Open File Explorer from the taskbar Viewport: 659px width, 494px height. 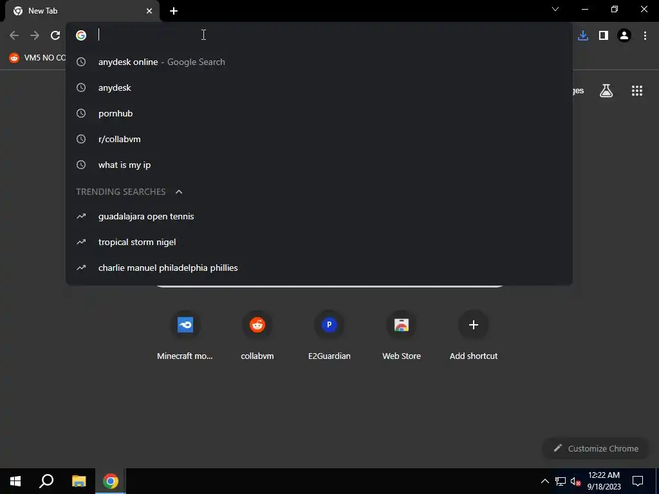(x=79, y=481)
